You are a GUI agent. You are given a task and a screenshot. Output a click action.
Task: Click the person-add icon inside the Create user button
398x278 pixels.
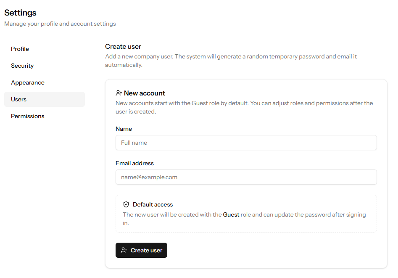(x=124, y=250)
